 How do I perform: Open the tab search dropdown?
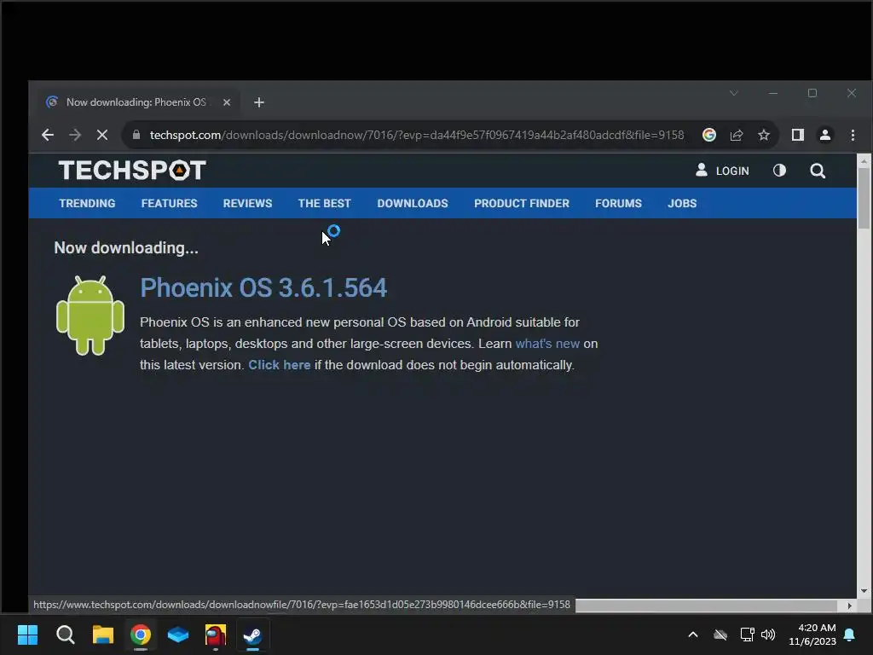point(734,93)
